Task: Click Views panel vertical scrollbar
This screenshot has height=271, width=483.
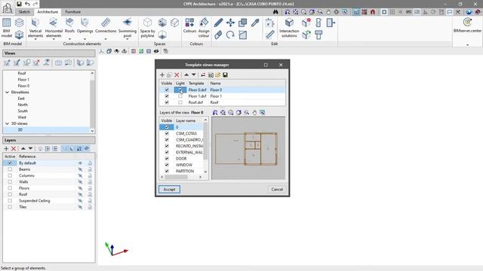Action: pyautogui.click(x=92, y=102)
